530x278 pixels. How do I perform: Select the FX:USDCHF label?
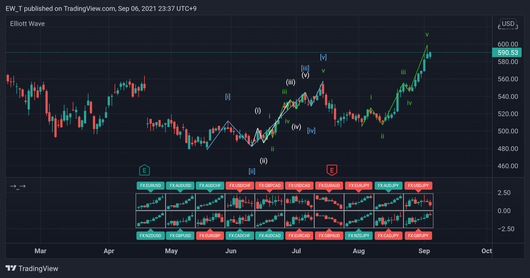point(240,186)
